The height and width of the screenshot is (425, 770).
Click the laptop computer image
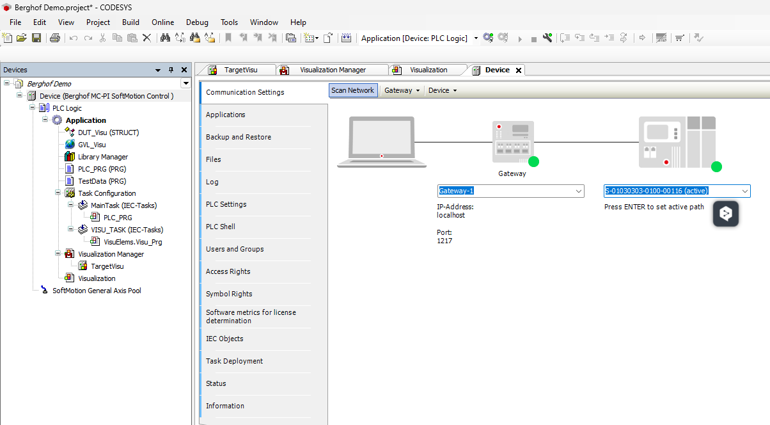point(382,142)
